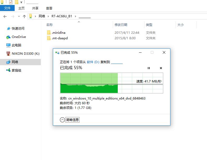The width and height of the screenshot is (207, 160).
Task: Click the file name cn_windows_10_multiple_editions text
Action: pos(107,98)
